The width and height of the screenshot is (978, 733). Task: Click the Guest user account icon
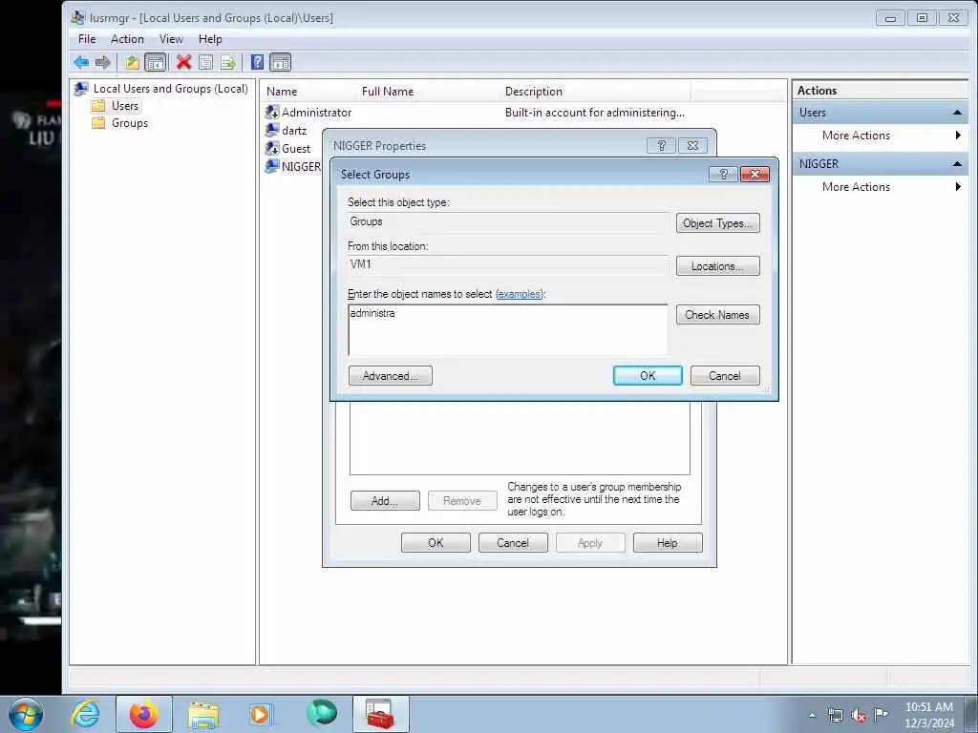point(272,148)
